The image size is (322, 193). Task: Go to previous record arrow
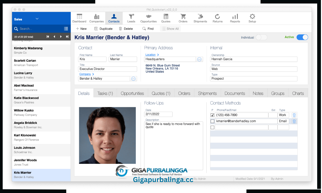tap(54, 37)
